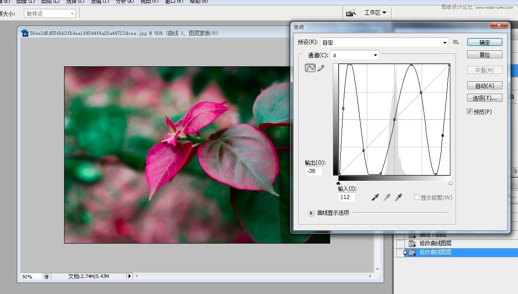This screenshot has height=294, width=518.
Task: Select the solid black curve control point
Action: [x=443, y=135]
